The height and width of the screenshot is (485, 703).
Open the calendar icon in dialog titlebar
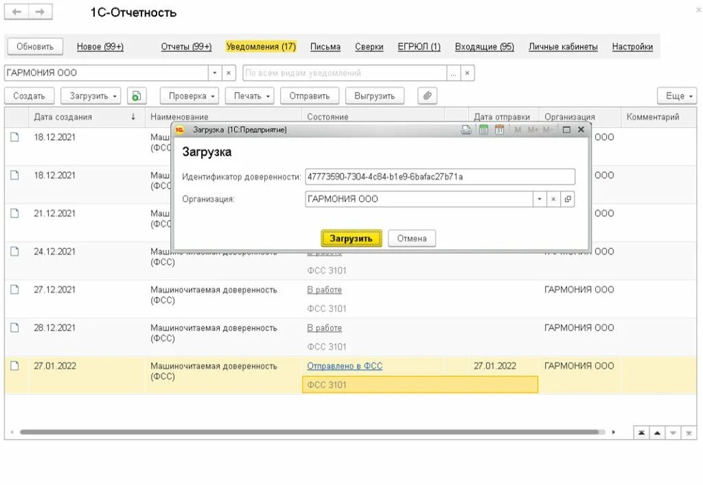(500, 130)
